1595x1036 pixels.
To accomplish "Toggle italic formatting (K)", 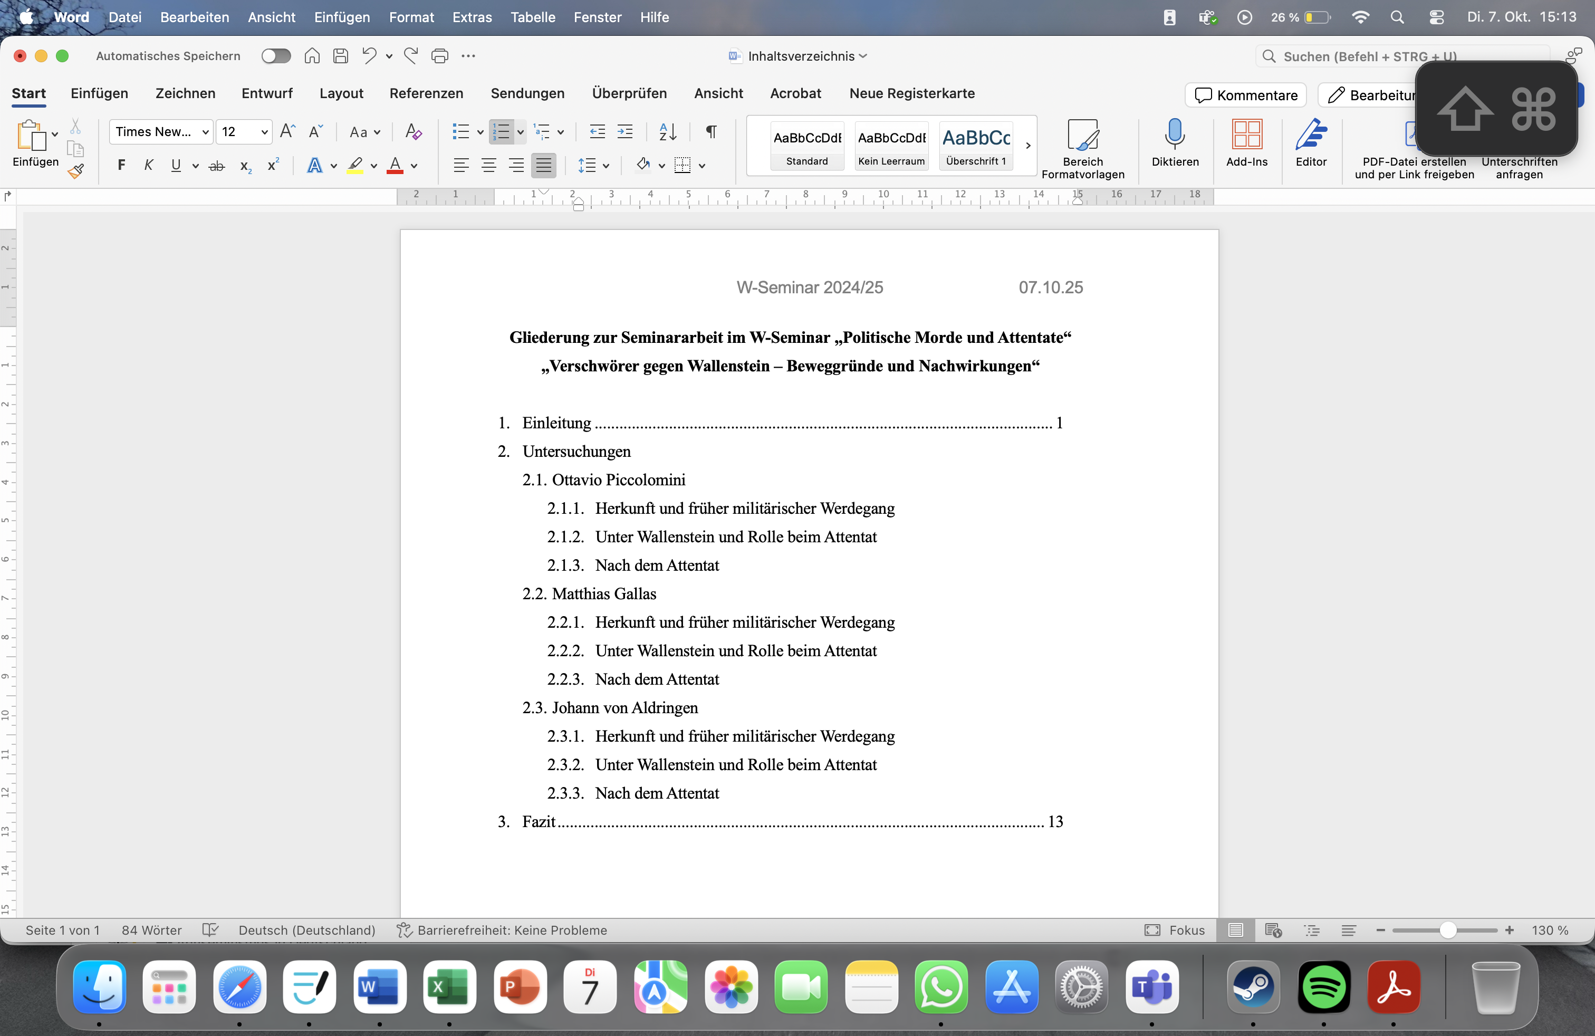I will pos(149,166).
